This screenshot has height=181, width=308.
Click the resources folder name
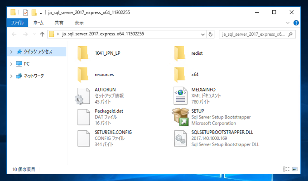tap(104, 75)
